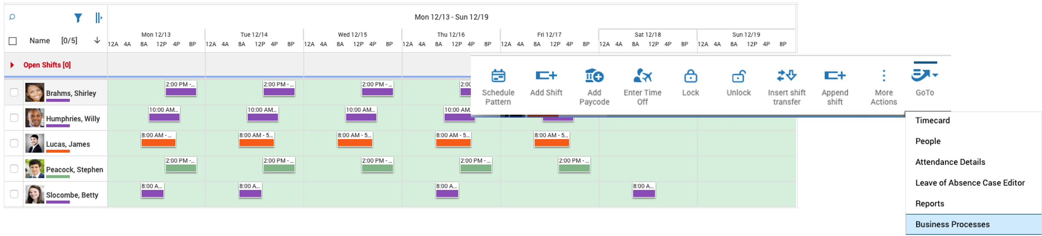This screenshot has height=236, width=1042.
Task: Open the Enter Time Off action
Action: coord(642,76)
